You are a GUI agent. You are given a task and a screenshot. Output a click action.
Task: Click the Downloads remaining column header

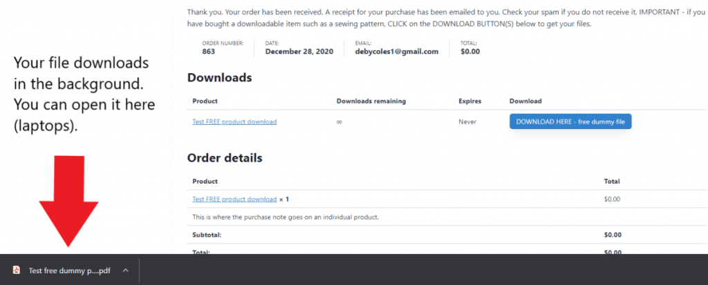pyautogui.click(x=371, y=101)
